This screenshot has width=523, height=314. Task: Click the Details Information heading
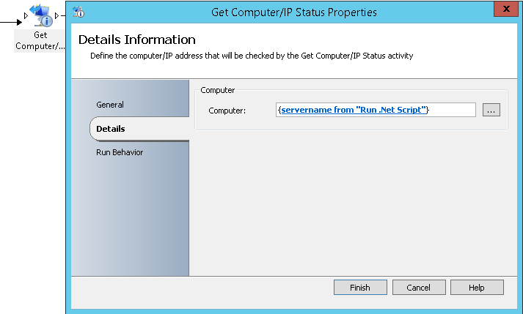coord(136,40)
